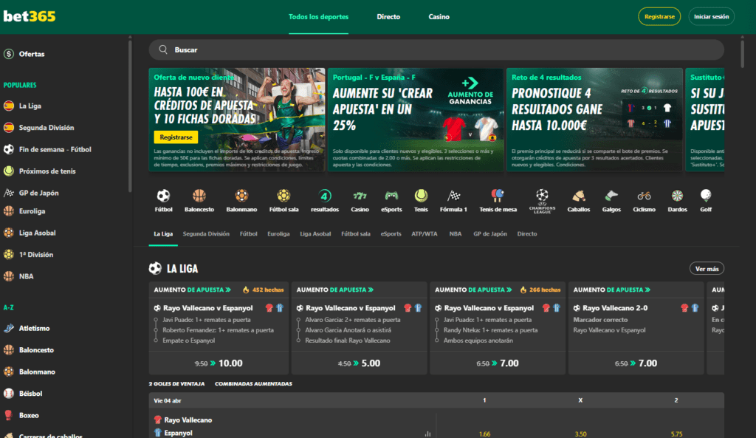
Task: Select the Euroliga quick tab
Action: [x=278, y=234]
